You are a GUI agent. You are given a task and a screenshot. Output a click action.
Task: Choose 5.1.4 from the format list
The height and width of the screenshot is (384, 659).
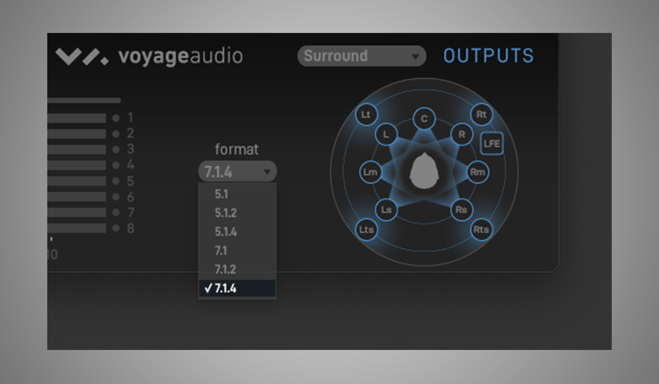[237, 231]
